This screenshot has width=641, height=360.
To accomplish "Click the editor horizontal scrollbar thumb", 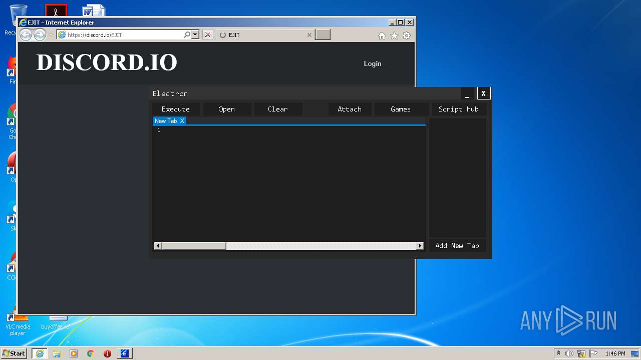I will [194, 245].
